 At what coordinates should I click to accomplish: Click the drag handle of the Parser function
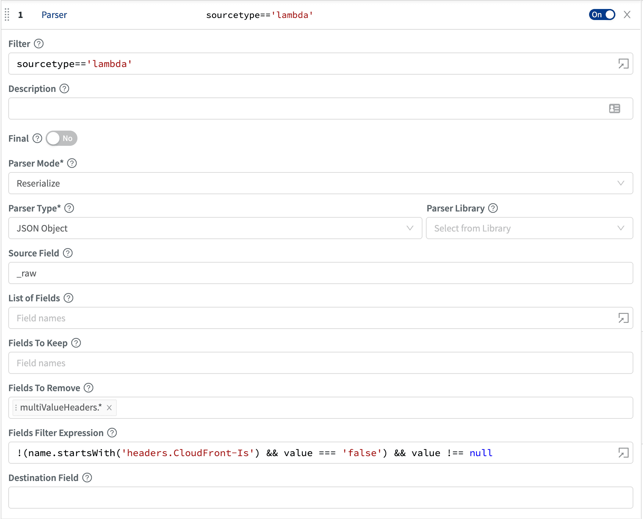pyautogui.click(x=7, y=15)
